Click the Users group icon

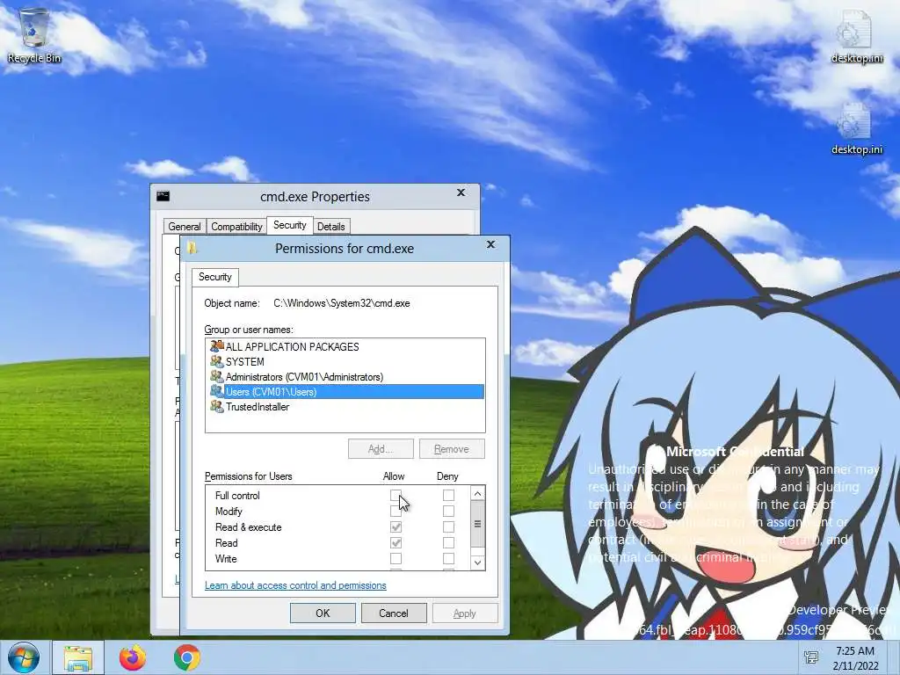[x=216, y=391]
